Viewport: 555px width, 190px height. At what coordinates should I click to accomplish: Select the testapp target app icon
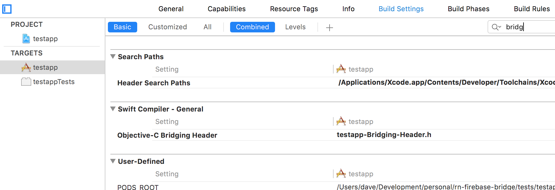pos(26,67)
